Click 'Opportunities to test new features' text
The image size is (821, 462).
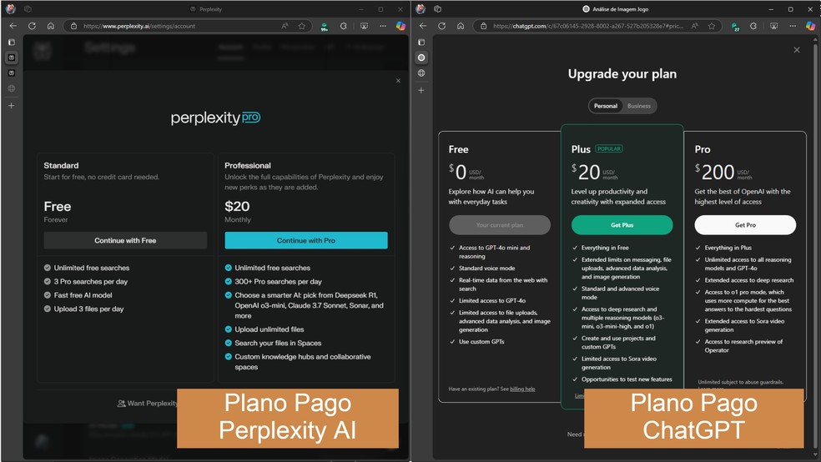pos(627,379)
